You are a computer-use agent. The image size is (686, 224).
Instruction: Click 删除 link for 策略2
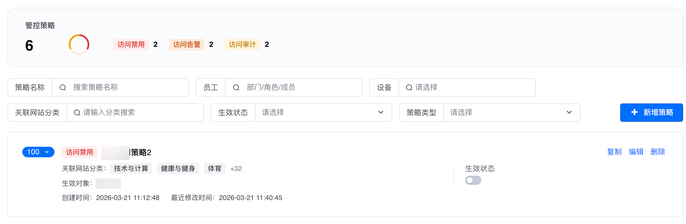click(x=658, y=152)
